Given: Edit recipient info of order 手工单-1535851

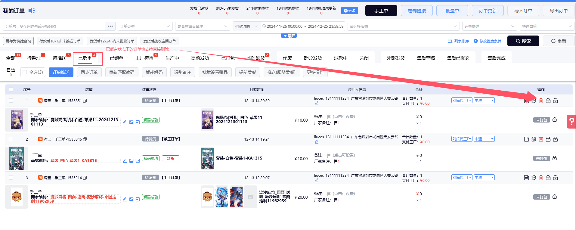Looking at the screenshot, I should [x=317, y=103].
